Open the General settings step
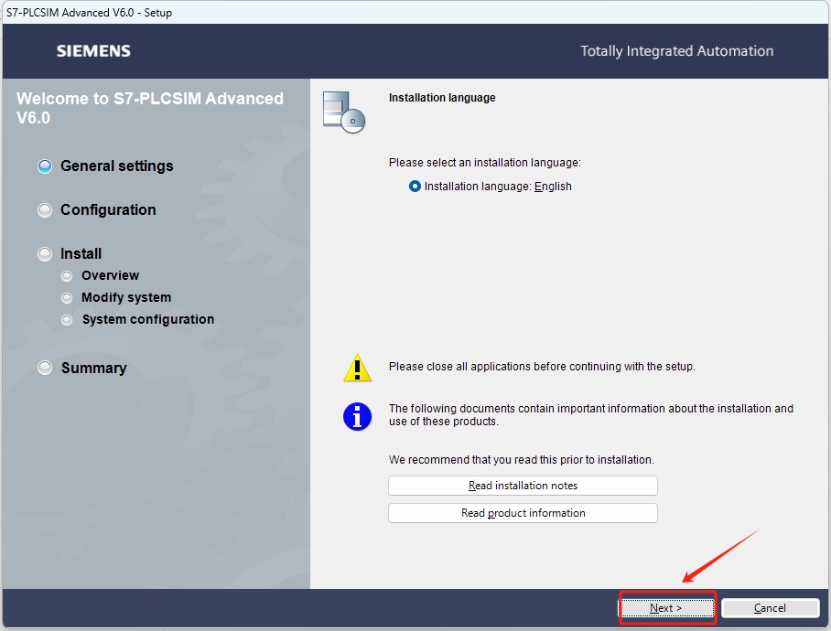 tap(116, 166)
